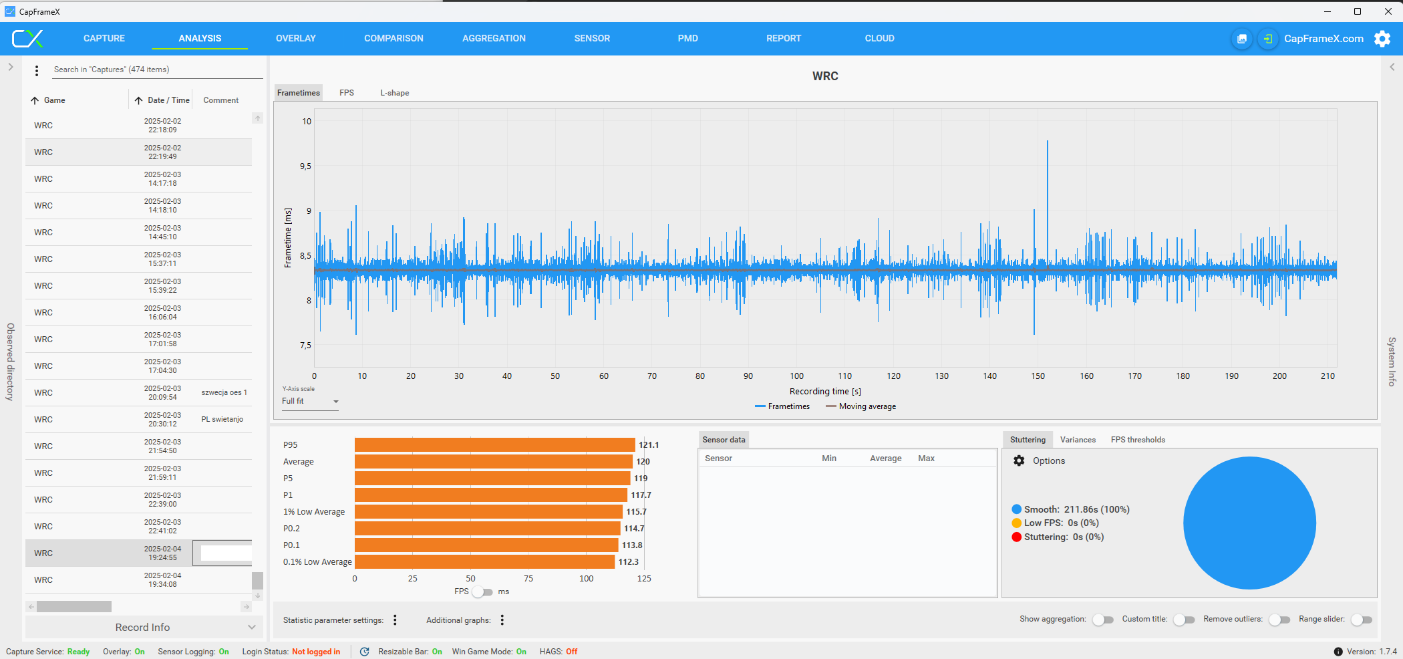Open Statistic parameter settings menu
The width and height of the screenshot is (1403, 659).
(x=395, y=620)
